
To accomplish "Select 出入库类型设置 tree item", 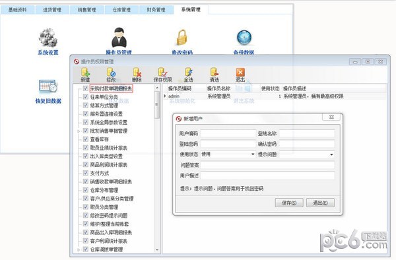I will tap(106, 156).
